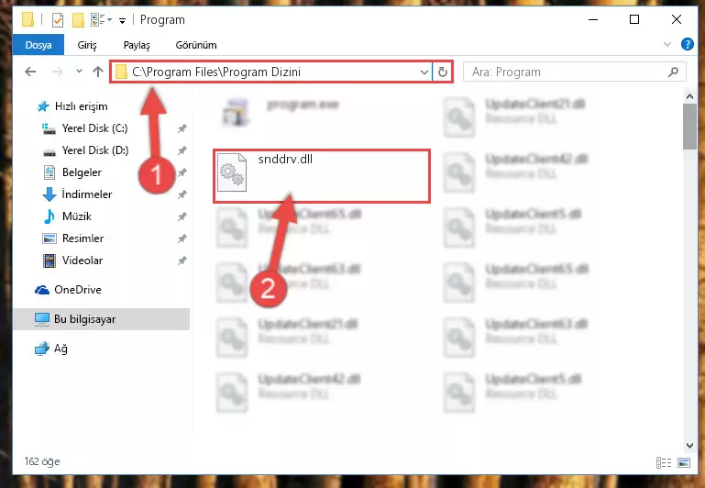The height and width of the screenshot is (488, 705).
Task: Select the snddrv.dll file
Action: coord(322,176)
